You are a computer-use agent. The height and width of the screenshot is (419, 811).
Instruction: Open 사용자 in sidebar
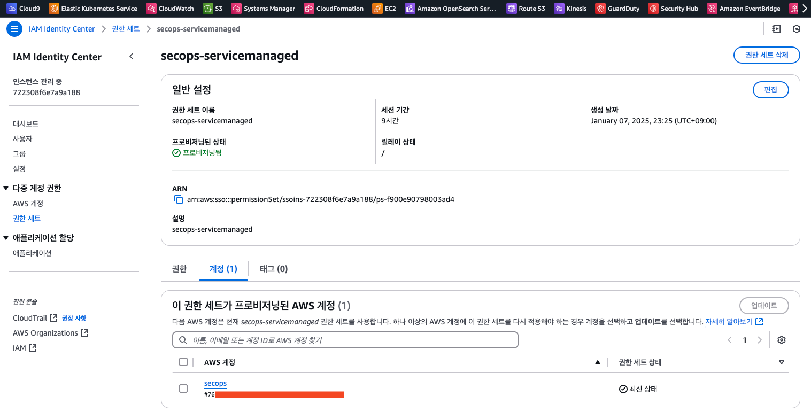[x=22, y=138]
